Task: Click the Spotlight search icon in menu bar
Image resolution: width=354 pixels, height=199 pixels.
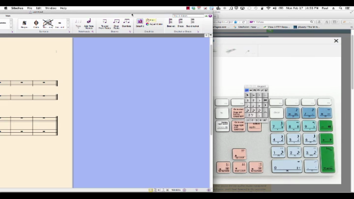Action: click(341, 8)
